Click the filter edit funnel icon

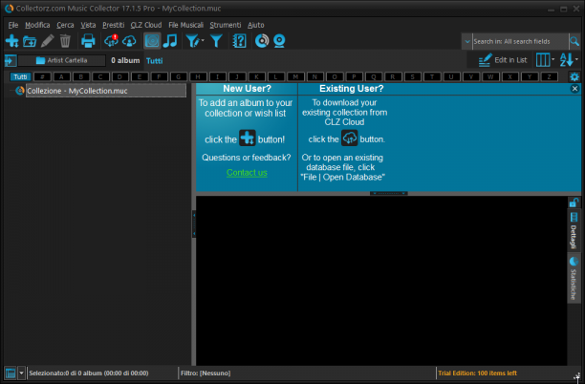click(x=192, y=41)
